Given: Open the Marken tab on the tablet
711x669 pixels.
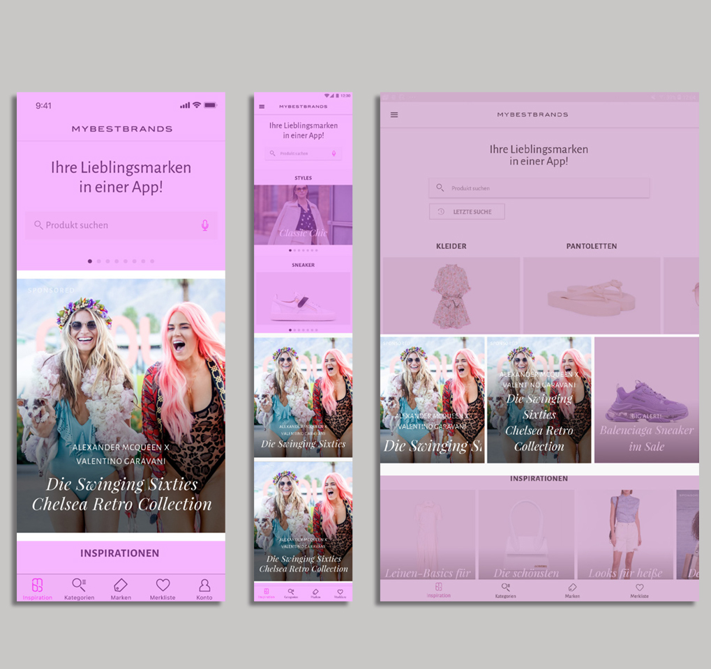Looking at the screenshot, I should pyautogui.click(x=572, y=590).
